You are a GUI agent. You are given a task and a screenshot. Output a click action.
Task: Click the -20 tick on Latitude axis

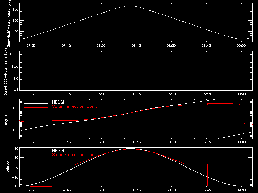point(15,177)
